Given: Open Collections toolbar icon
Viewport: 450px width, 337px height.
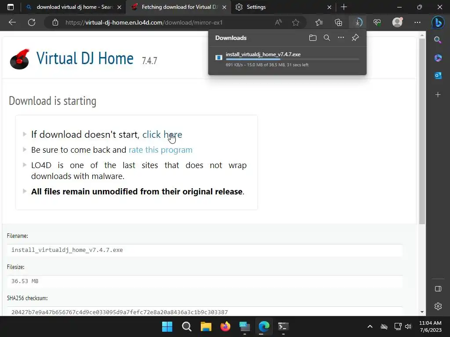Looking at the screenshot, I should pos(338,22).
